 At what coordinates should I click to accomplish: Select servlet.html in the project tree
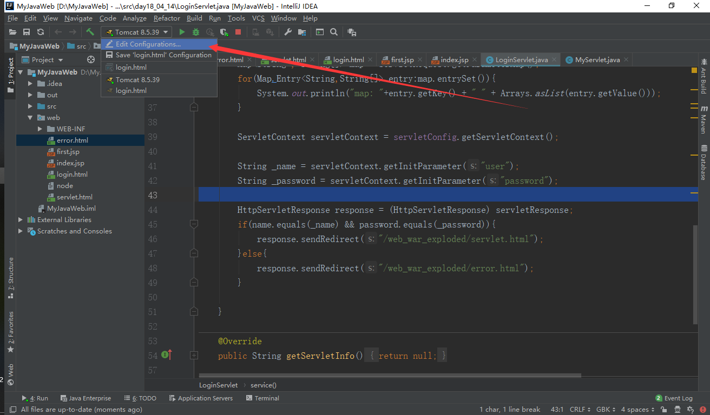click(x=75, y=197)
